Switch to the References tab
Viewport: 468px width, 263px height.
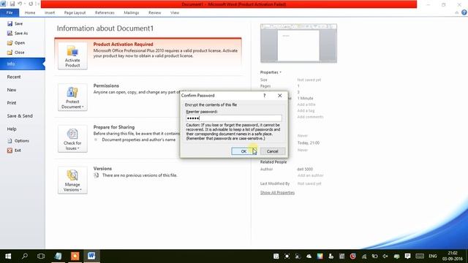pyautogui.click(x=105, y=12)
